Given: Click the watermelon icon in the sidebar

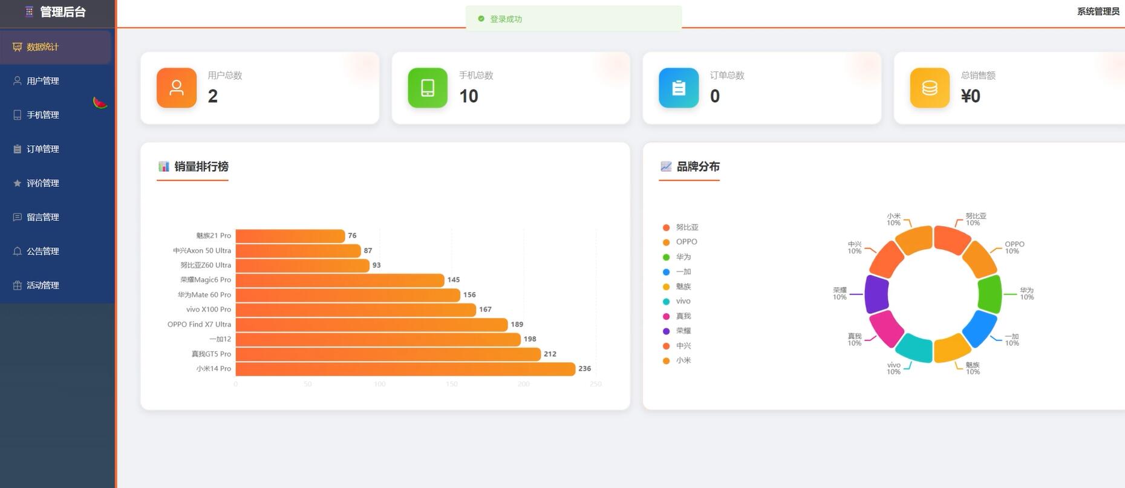Looking at the screenshot, I should coord(100,103).
